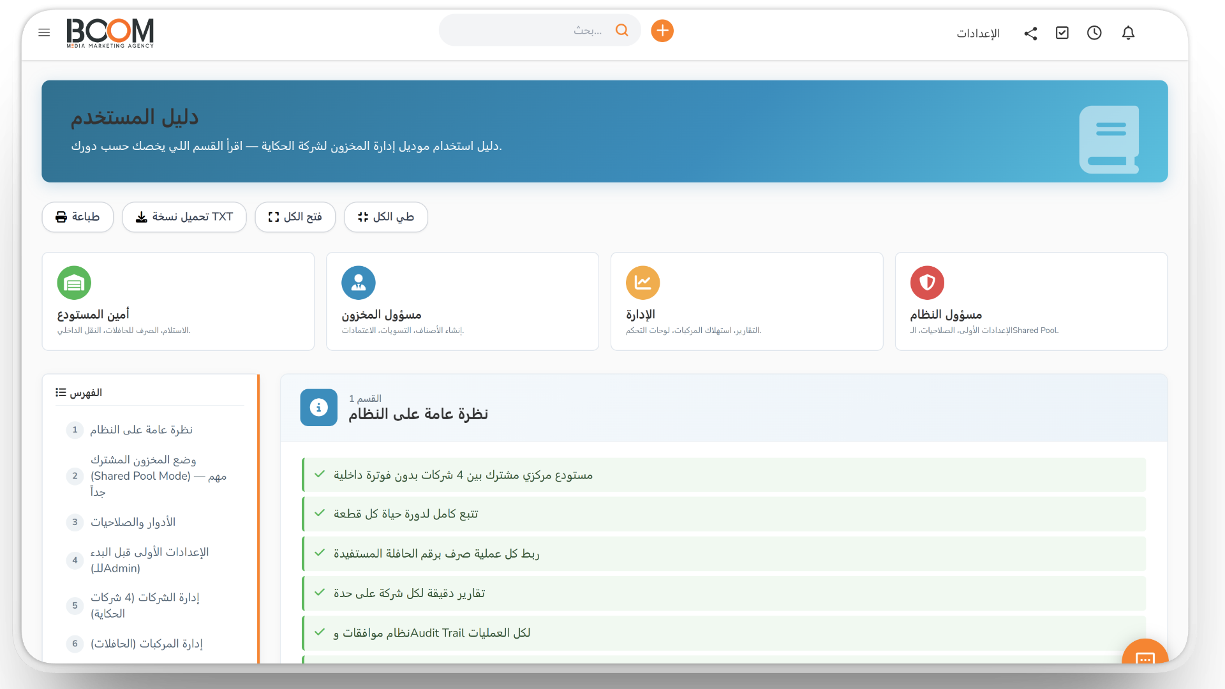1225x689 pixels.
Task: Click row تتبع كامل لدورة حياة كل قطعة
Action: (x=724, y=514)
